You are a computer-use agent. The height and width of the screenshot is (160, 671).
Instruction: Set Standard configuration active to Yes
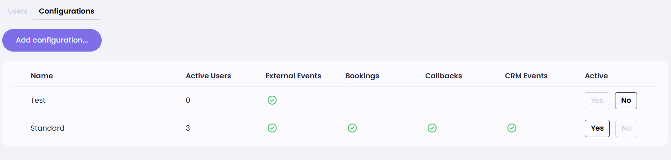pos(597,128)
